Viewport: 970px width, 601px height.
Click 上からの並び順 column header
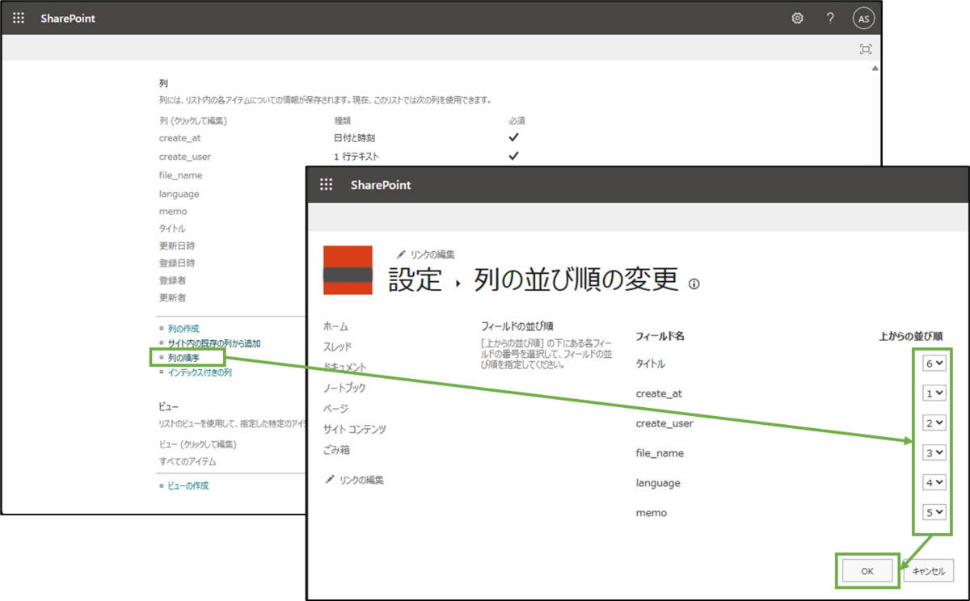tap(910, 336)
